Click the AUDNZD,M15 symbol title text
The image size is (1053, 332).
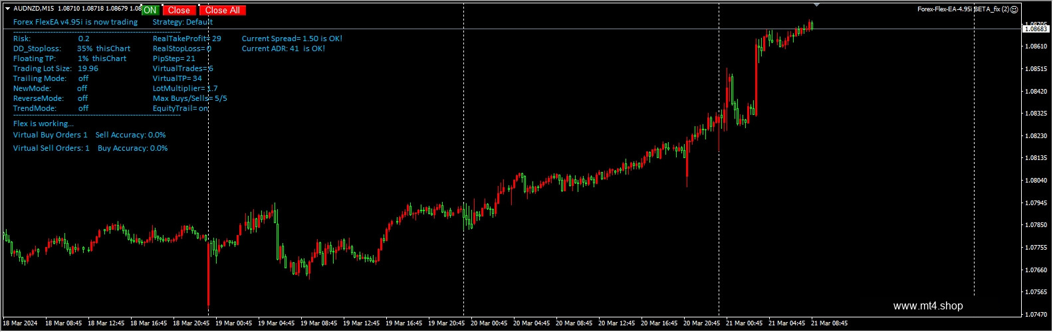35,9
